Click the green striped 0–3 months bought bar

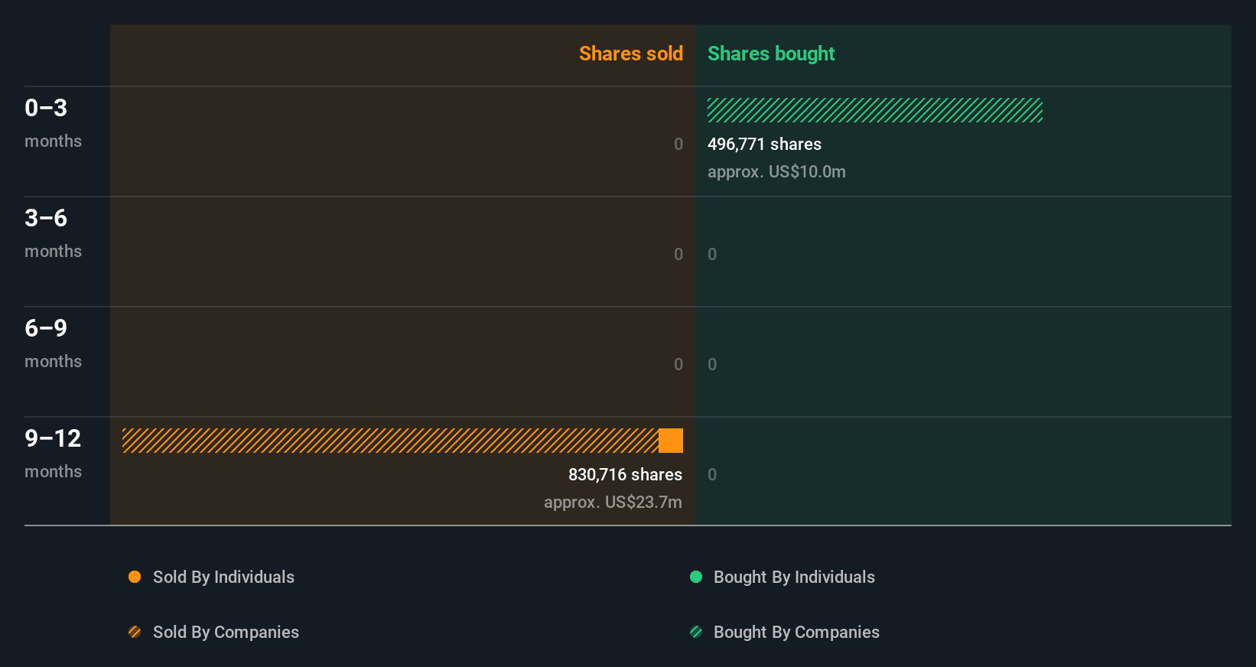click(875, 110)
